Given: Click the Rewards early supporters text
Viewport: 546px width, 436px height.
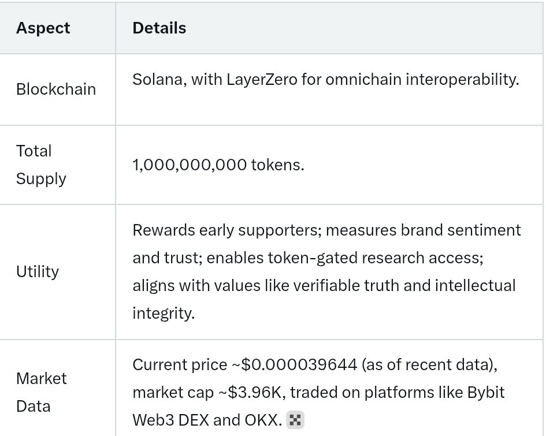Looking at the screenshot, I should 226,230.
